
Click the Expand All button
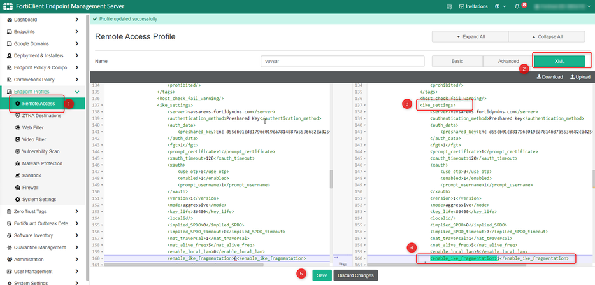coord(470,37)
